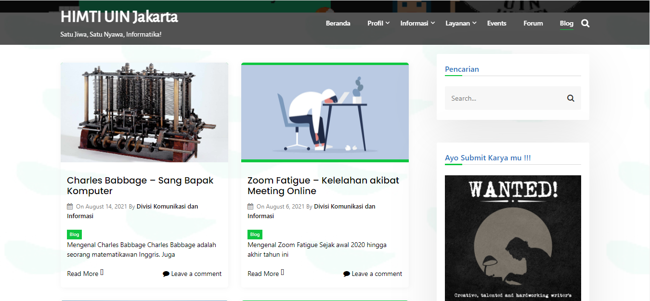The width and height of the screenshot is (650, 301).
Task: Click the green Blog tag on Zoom Fatigue post
Action: pos(255,235)
